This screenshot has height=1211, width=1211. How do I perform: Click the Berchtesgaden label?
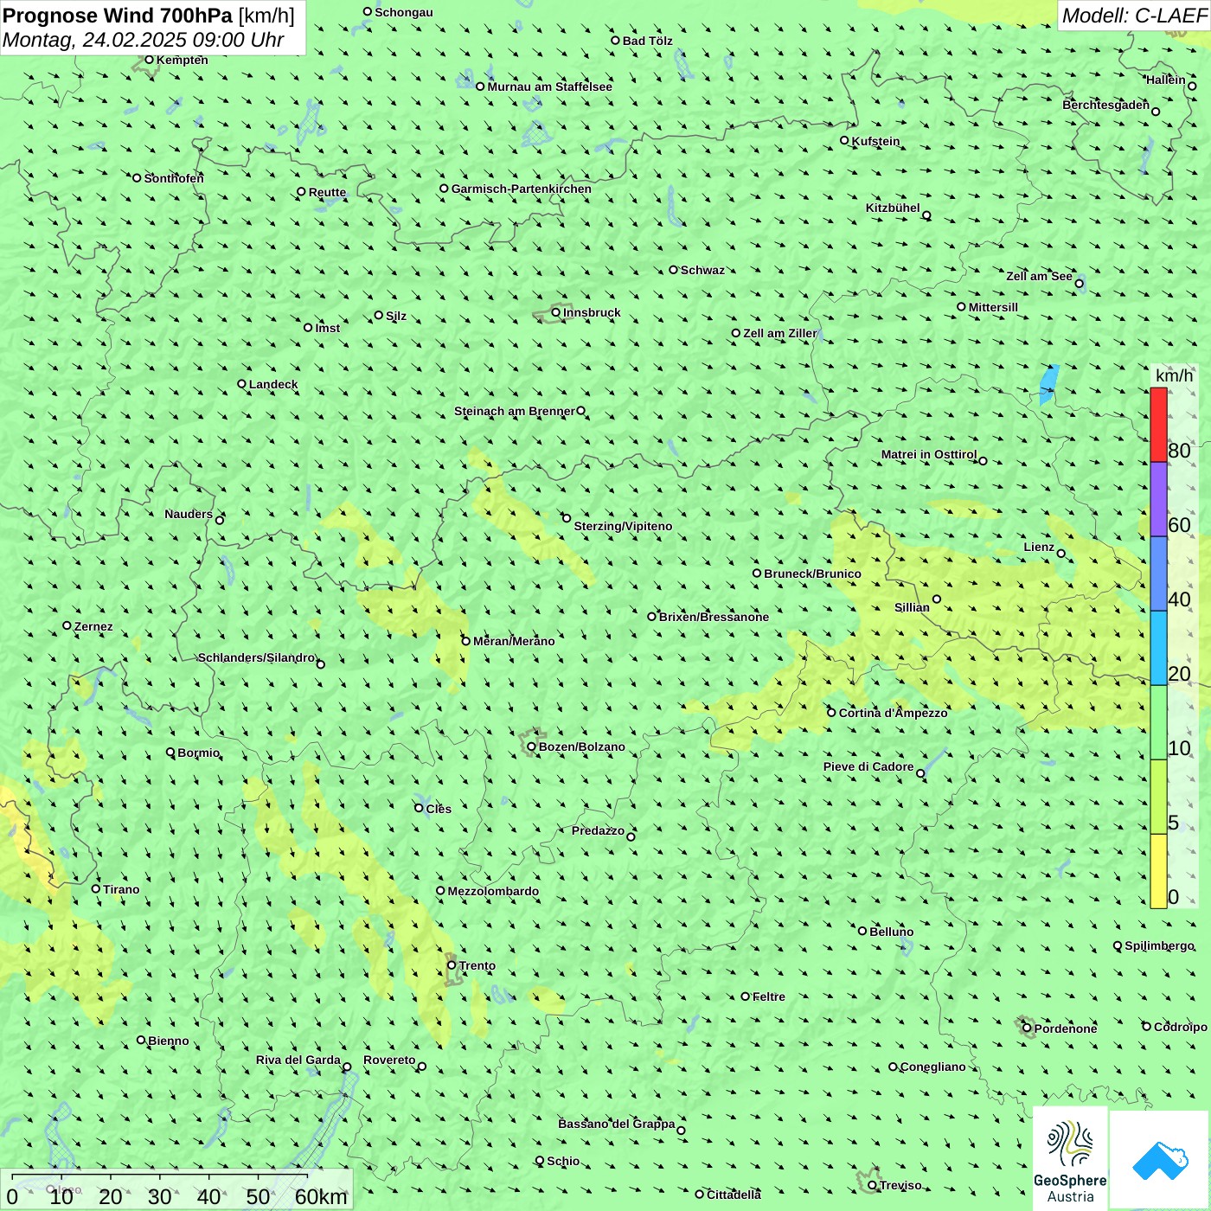click(1105, 105)
